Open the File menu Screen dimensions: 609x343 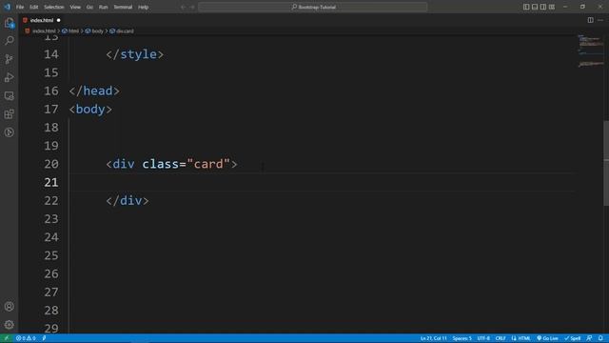[20, 7]
